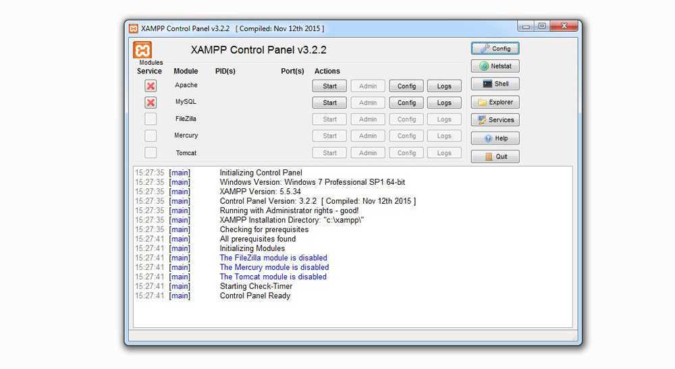
Task: Launch the Shell button
Action: tap(495, 84)
